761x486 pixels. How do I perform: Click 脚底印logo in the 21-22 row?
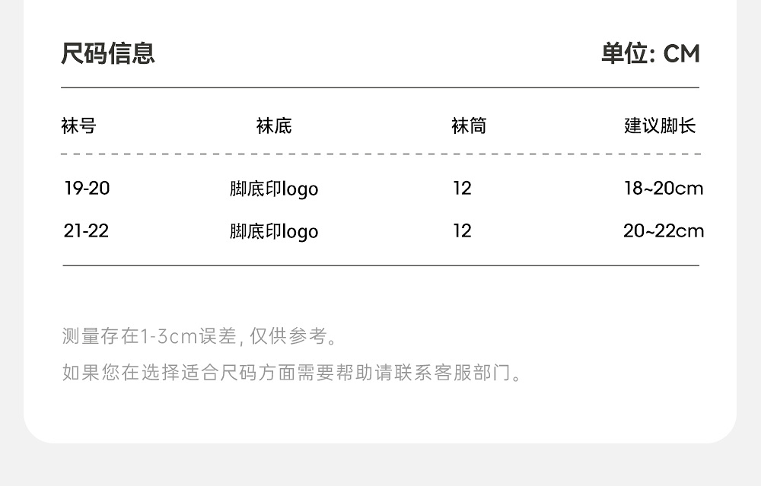pyautogui.click(x=274, y=231)
